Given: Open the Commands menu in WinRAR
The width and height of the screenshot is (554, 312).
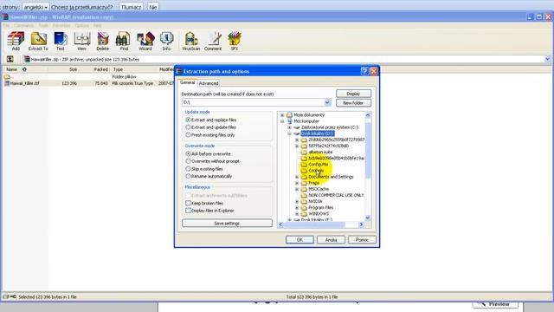Looking at the screenshot, I should (x=23, y=25).
